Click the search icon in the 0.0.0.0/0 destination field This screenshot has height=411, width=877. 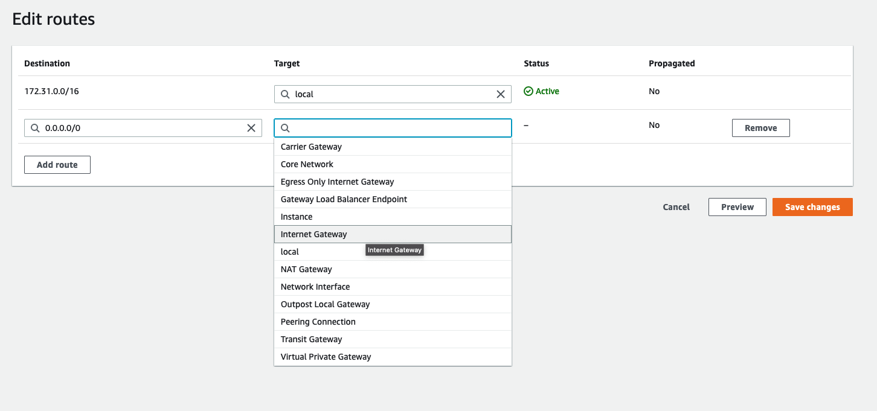pyautogui.click(x=36, y=128)
